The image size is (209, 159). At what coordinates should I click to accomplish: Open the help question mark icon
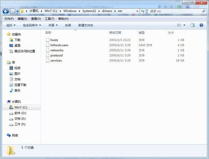click(x=201, y=25)
